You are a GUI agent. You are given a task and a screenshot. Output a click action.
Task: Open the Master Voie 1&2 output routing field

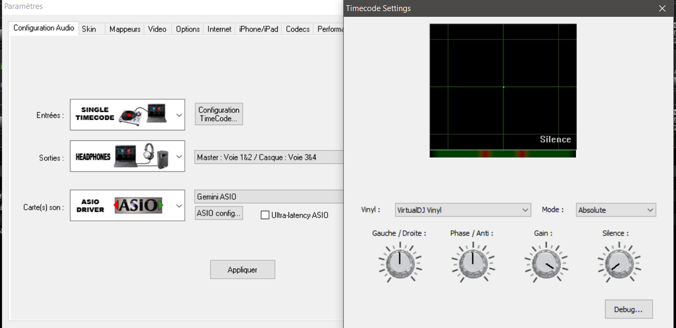pyautogui.click(x=269, y=157)
